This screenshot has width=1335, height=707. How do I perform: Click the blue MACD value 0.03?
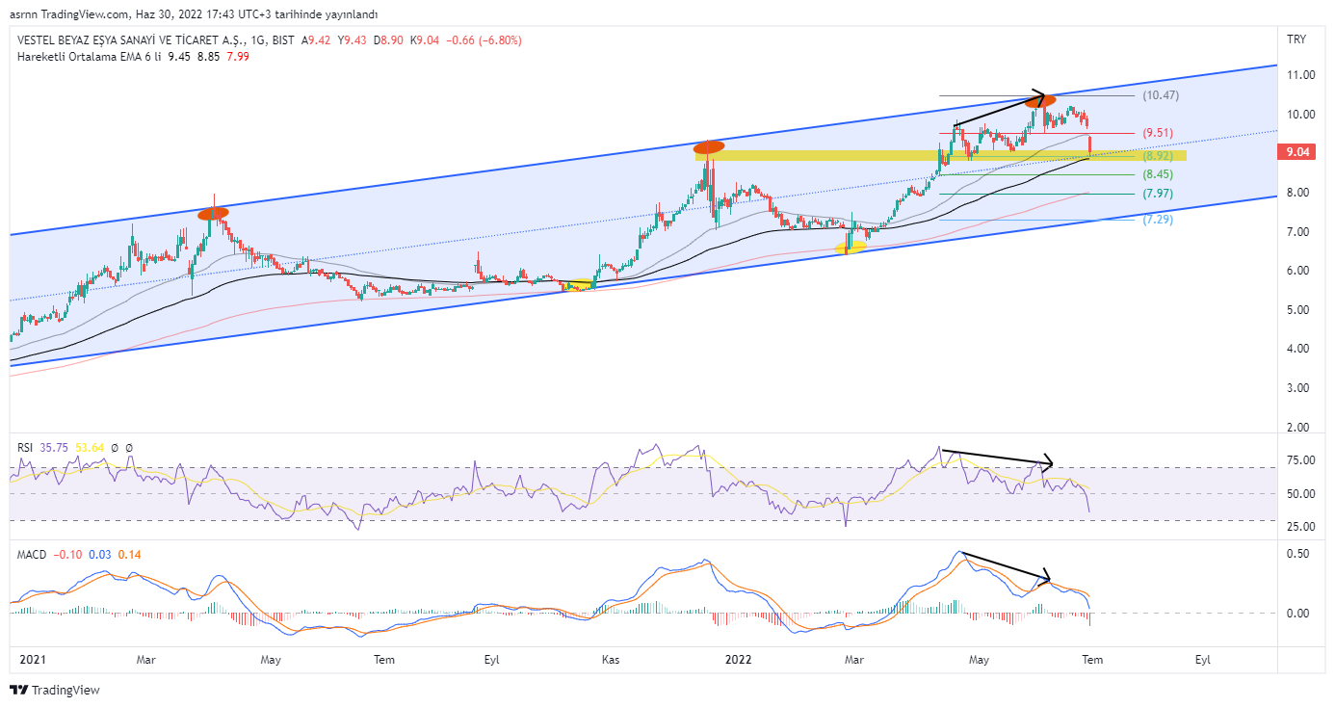coord(100,555)
